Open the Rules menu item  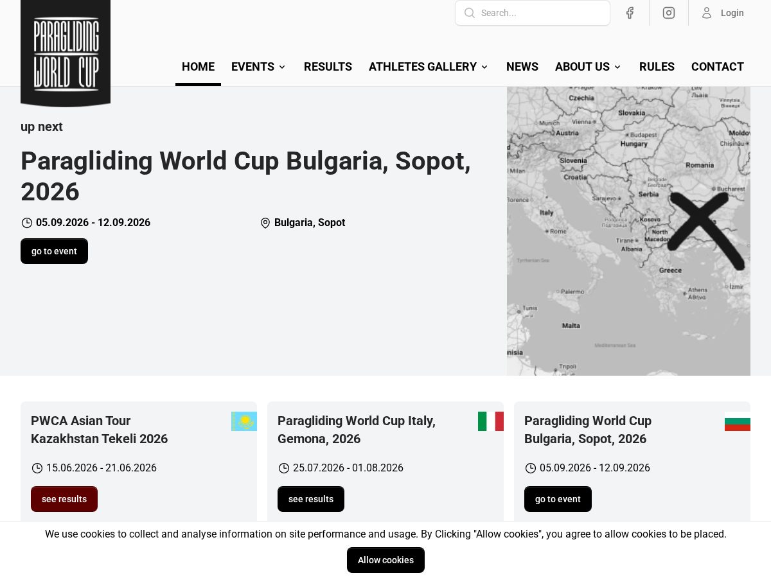657,67
